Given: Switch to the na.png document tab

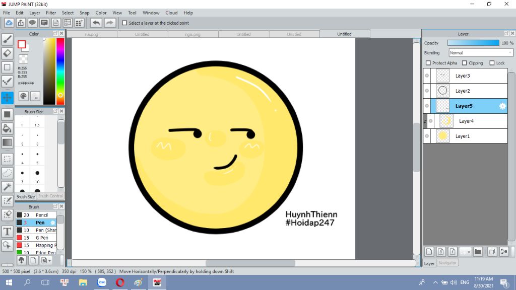Looking at the screenshot, I should (x=92, y=34).
